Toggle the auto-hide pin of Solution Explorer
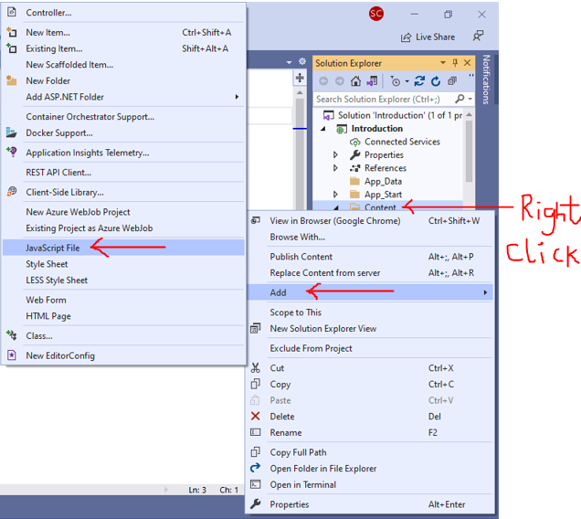 (455, 63)
